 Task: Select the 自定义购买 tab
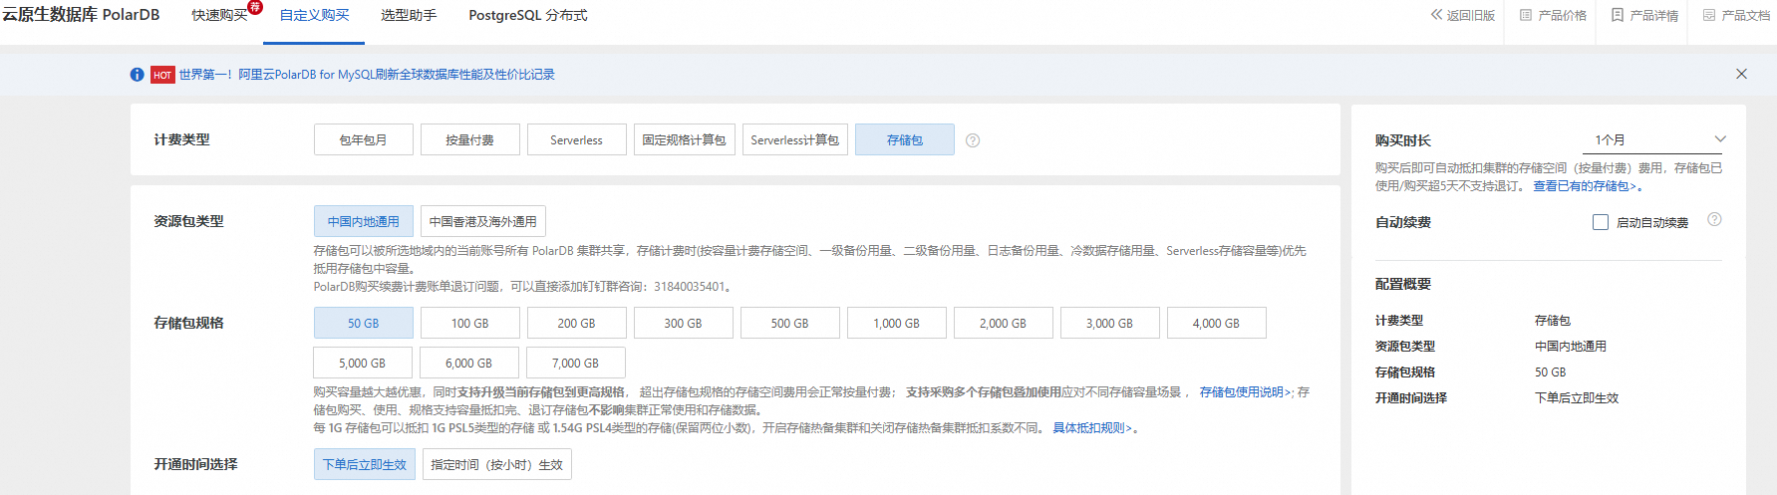[314, 16]
